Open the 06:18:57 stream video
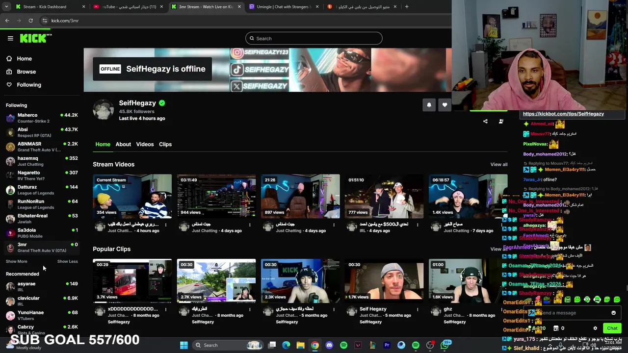The height and width of the screenshot is (353, 628). (x=468, y=196)
